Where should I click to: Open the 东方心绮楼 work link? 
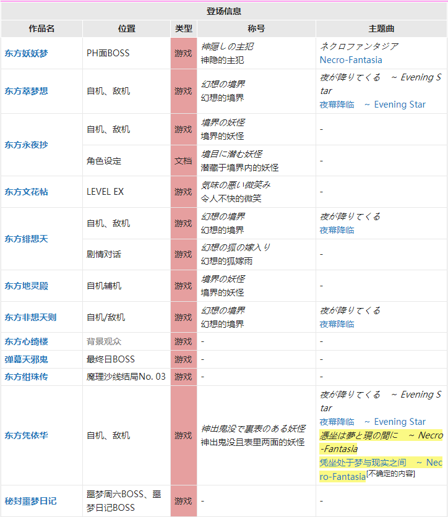pyautogui.click(x=26, y=341)
